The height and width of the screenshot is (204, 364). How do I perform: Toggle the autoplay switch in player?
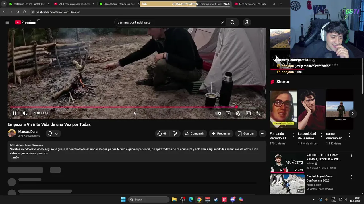219,113
